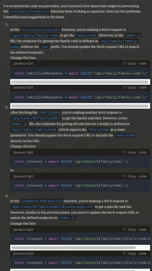Click the /api/tasks/${familyCode}/${selectedList} inline code
This screenshot has width=152, height=271.
(x=52, y=207)
